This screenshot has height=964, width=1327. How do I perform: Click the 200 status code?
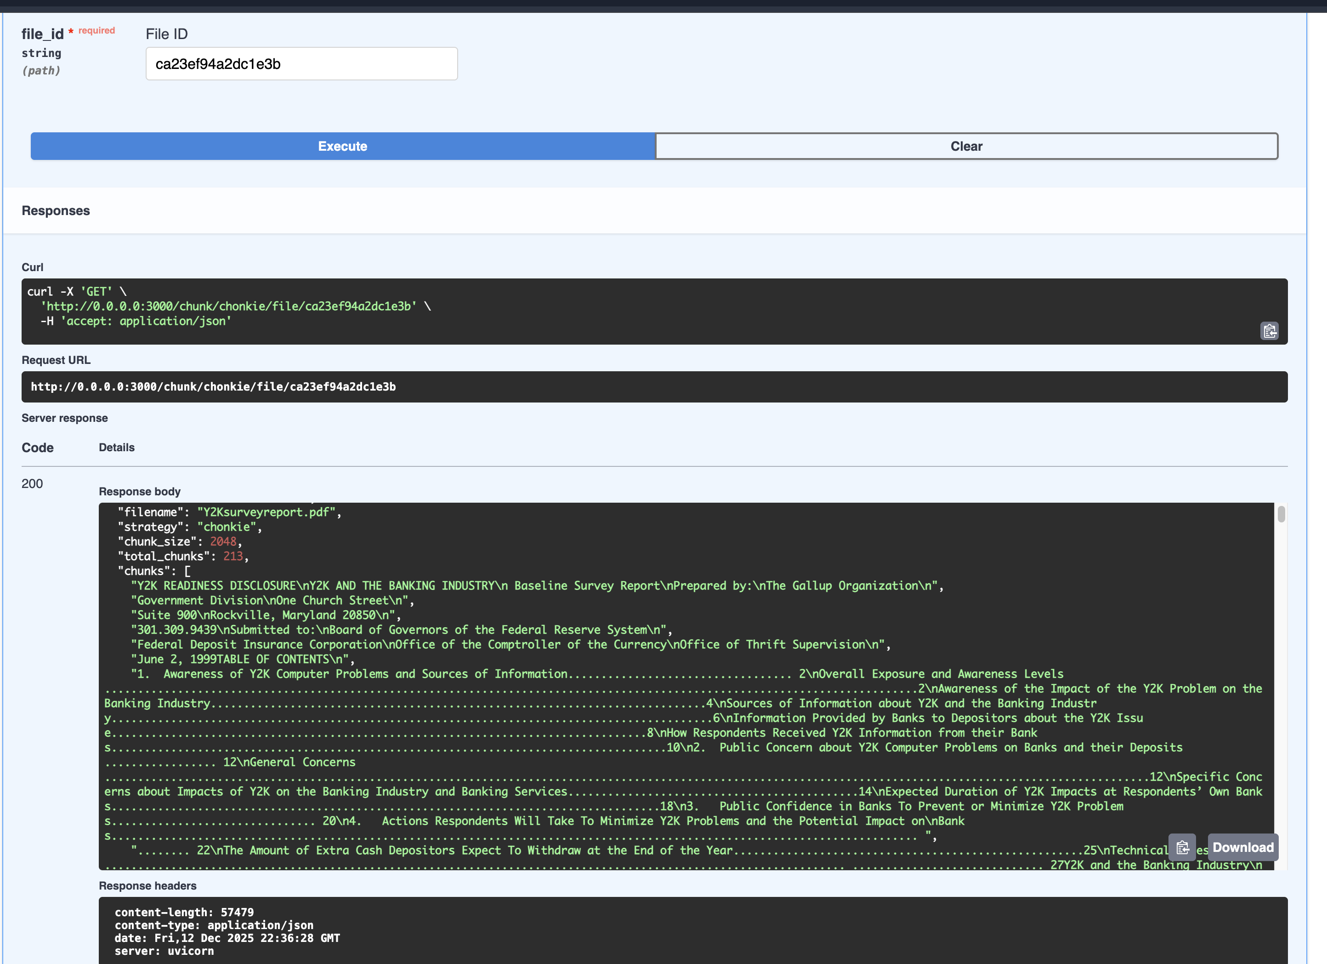coord(32,484)
